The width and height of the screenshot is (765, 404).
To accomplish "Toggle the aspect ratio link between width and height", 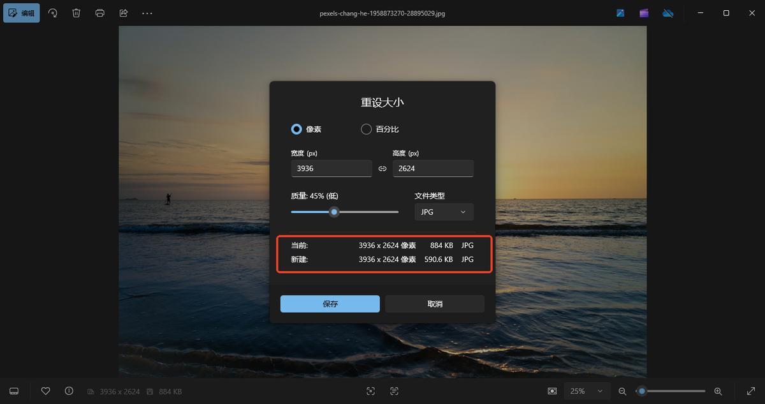I will coord(382,168).
